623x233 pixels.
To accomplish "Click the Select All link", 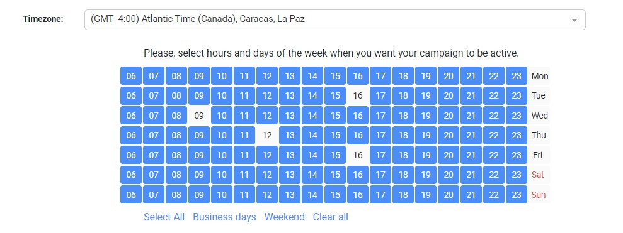I will coord(164,217).
